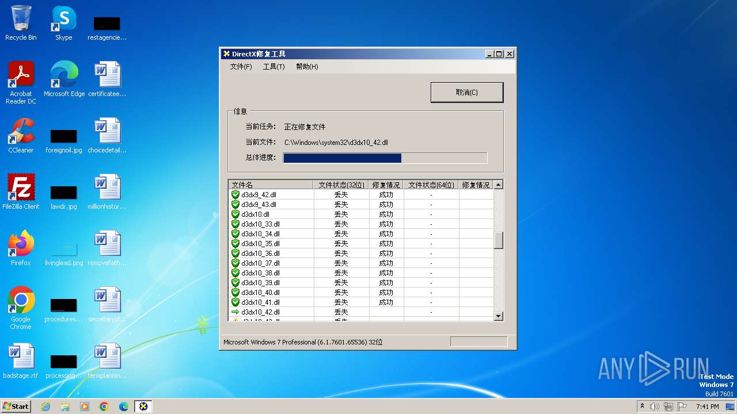The height and width of the screenshot is (414, 737).
Task: Click the list vertical scrollbar thumb
Action: point(499,240)
